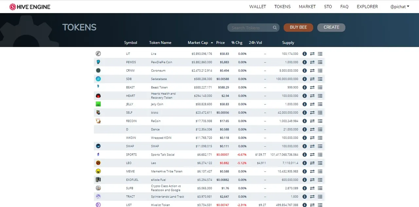Screen dimensions: 419x207
Task: Show info icon for SPORTS token
Action: [304, 154]
